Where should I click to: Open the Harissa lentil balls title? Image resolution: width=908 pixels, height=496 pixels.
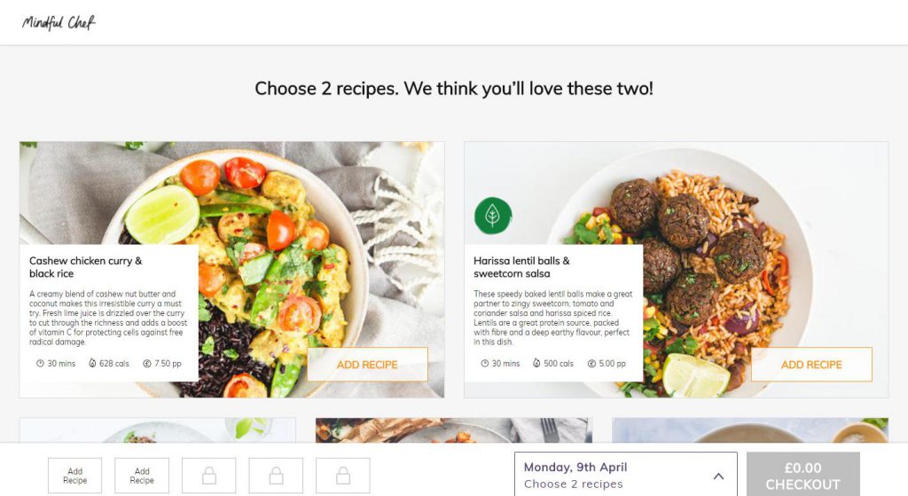tap(521, 267)
